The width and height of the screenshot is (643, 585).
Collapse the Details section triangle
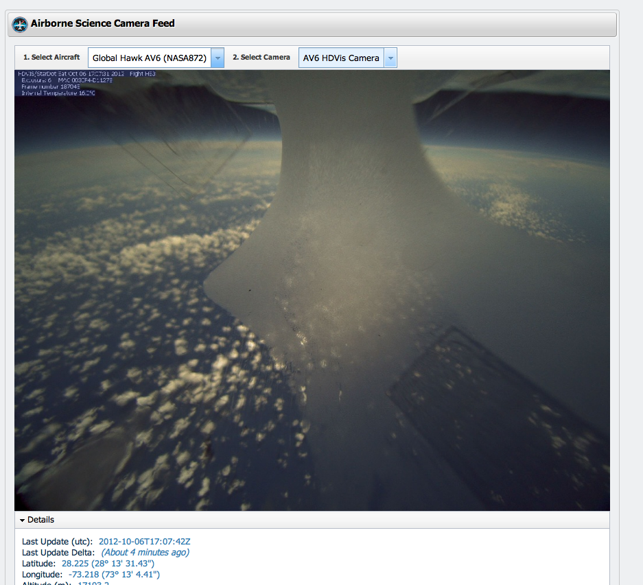pyautogui.click(x=23, y=521)
